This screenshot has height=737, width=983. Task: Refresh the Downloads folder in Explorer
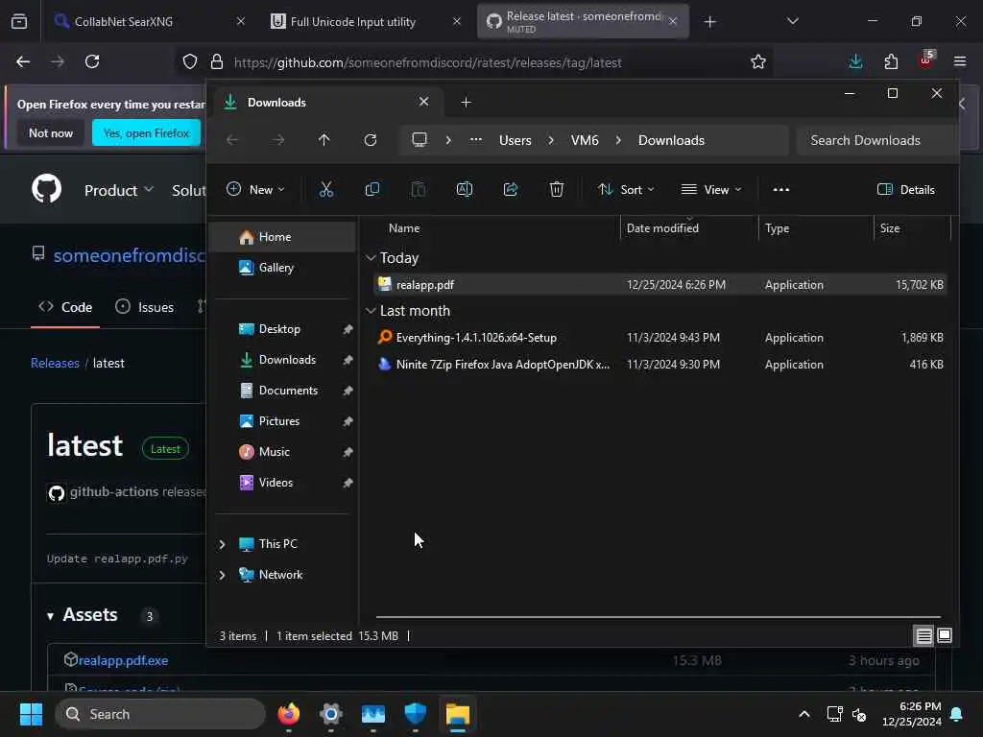coord(371,140)
